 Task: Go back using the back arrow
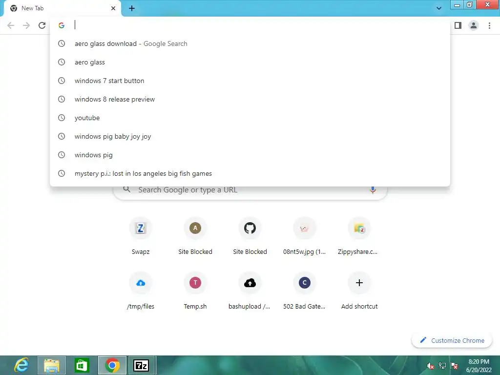tap(11, 25)
